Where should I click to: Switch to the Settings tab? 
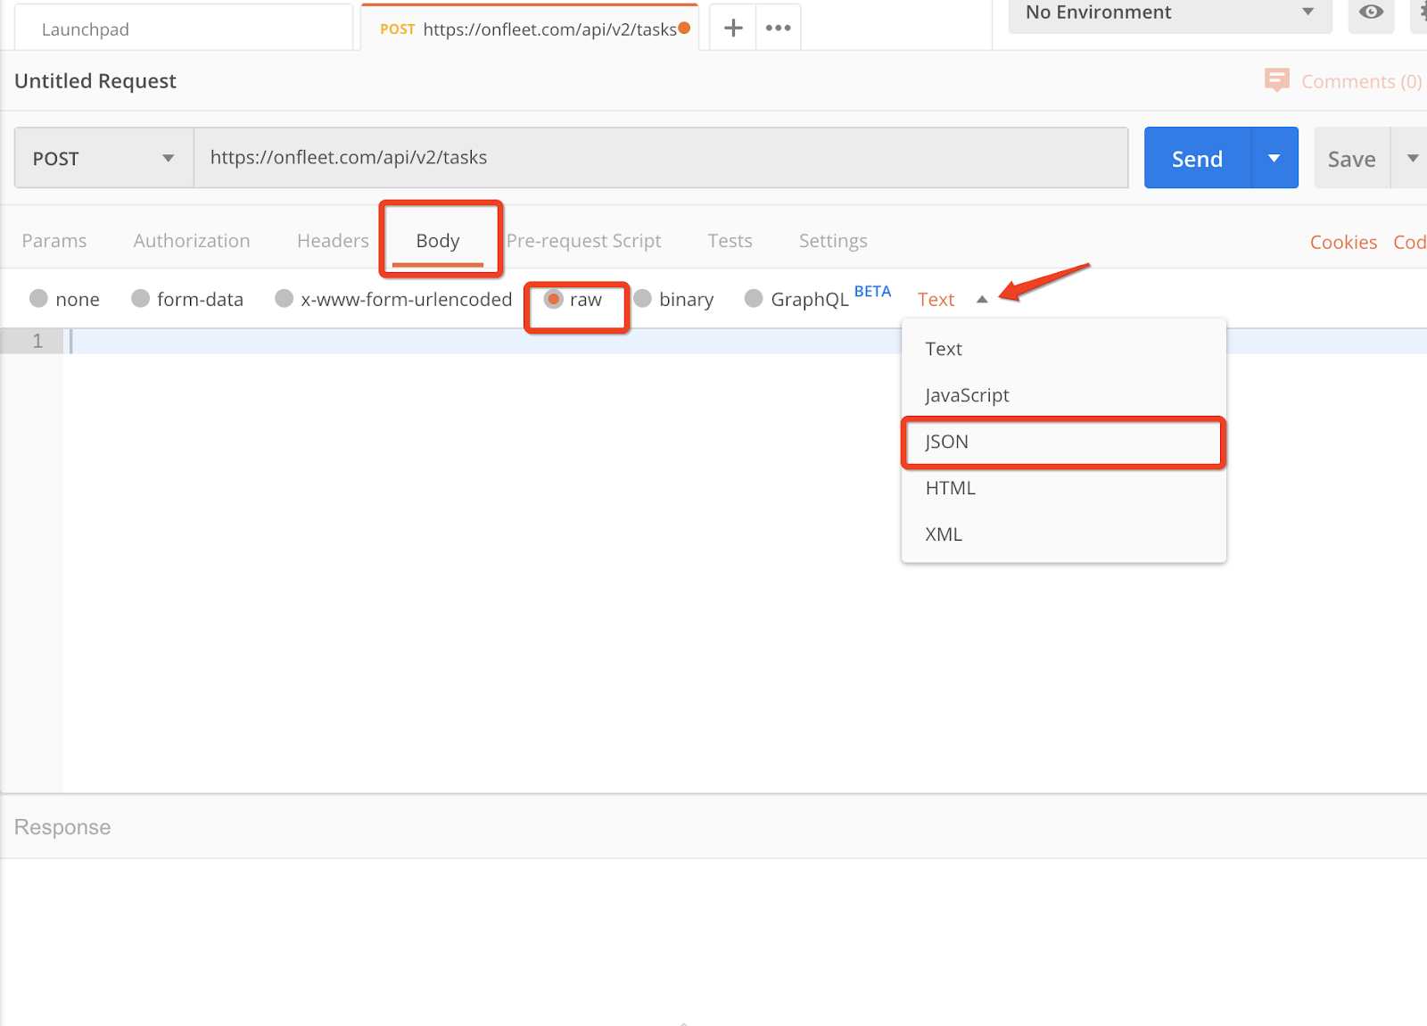(x=833, y=241)
